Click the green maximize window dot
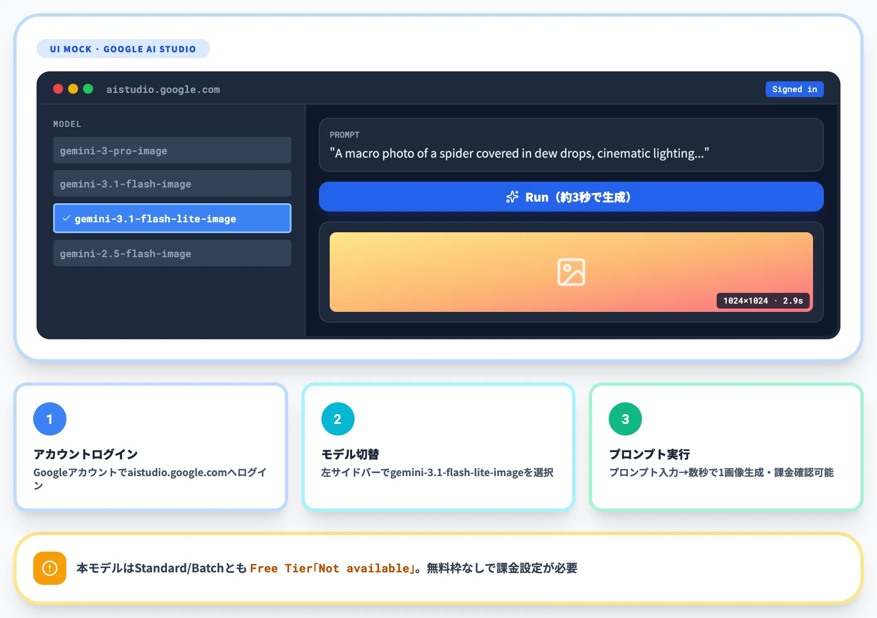Image resolution: width=877 pixels, height=618 pixels. 88,89
